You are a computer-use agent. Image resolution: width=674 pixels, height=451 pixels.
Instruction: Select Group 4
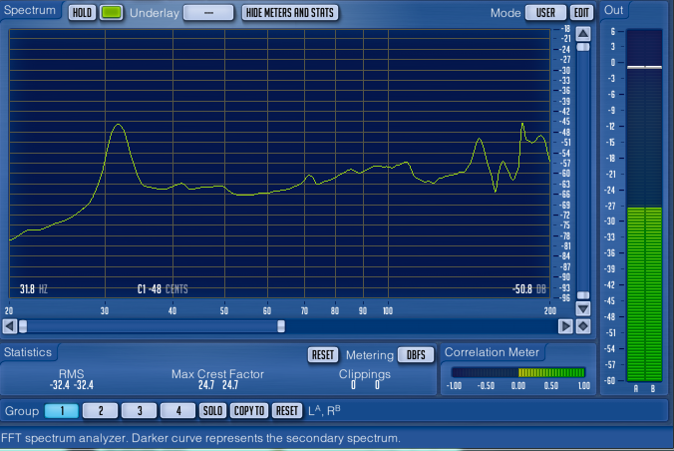tap(177, 410)
